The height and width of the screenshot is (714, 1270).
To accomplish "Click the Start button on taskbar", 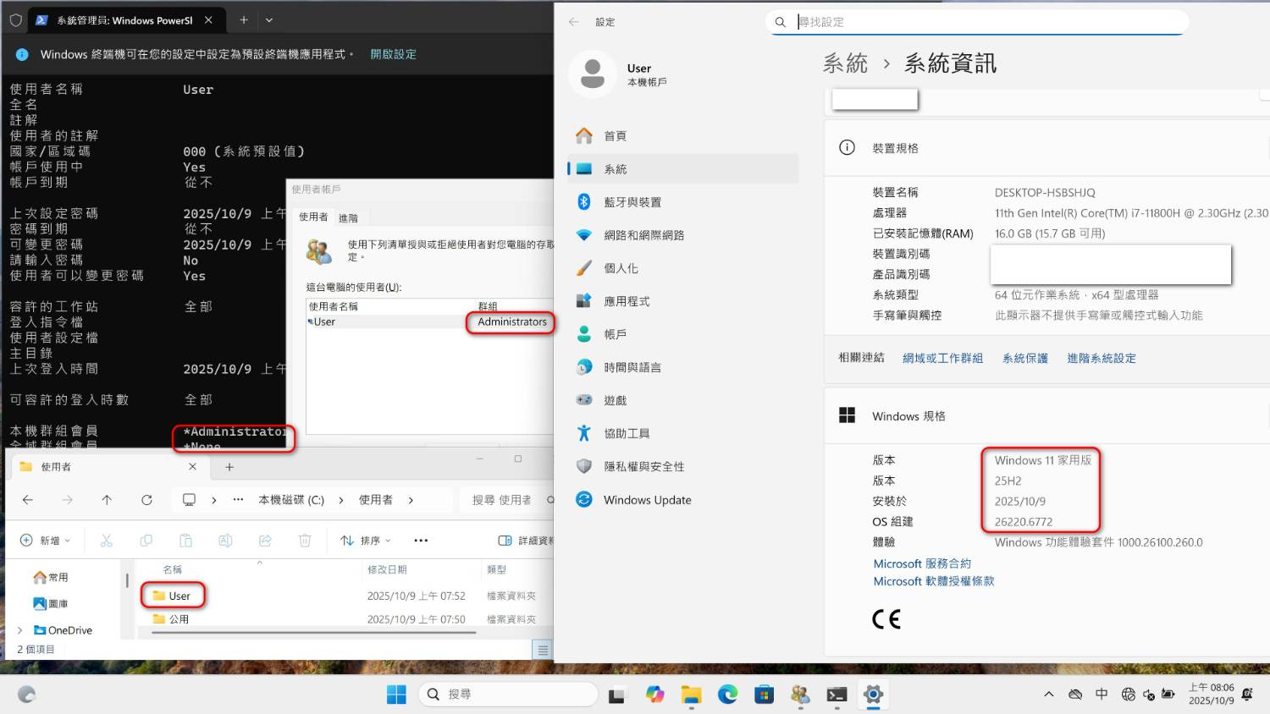I will (x=396, y=695).
